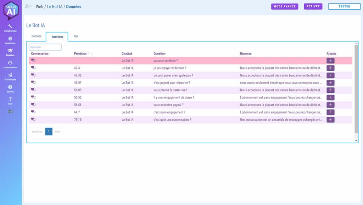
Task: Open the Statistiques chart icon
Action: click(10, 75)
